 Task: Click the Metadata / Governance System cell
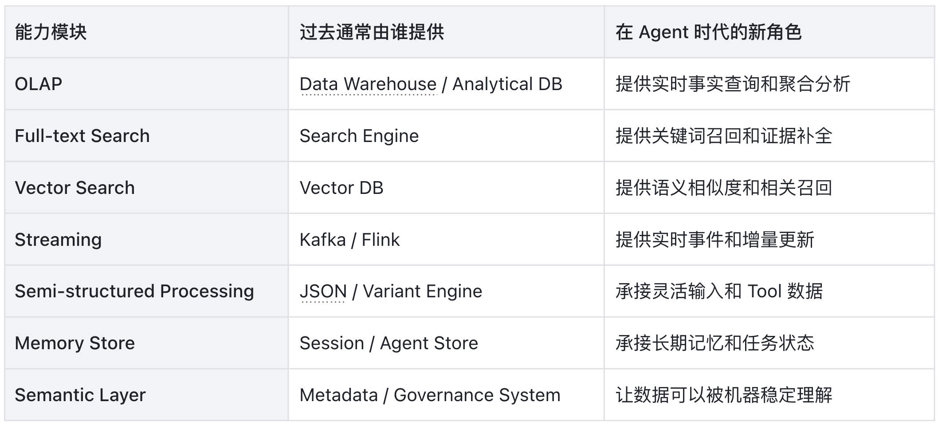446,395
